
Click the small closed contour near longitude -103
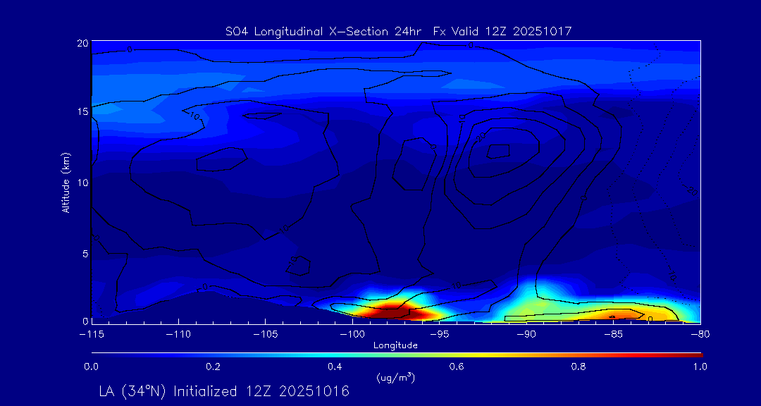click(x=299, y=265)
